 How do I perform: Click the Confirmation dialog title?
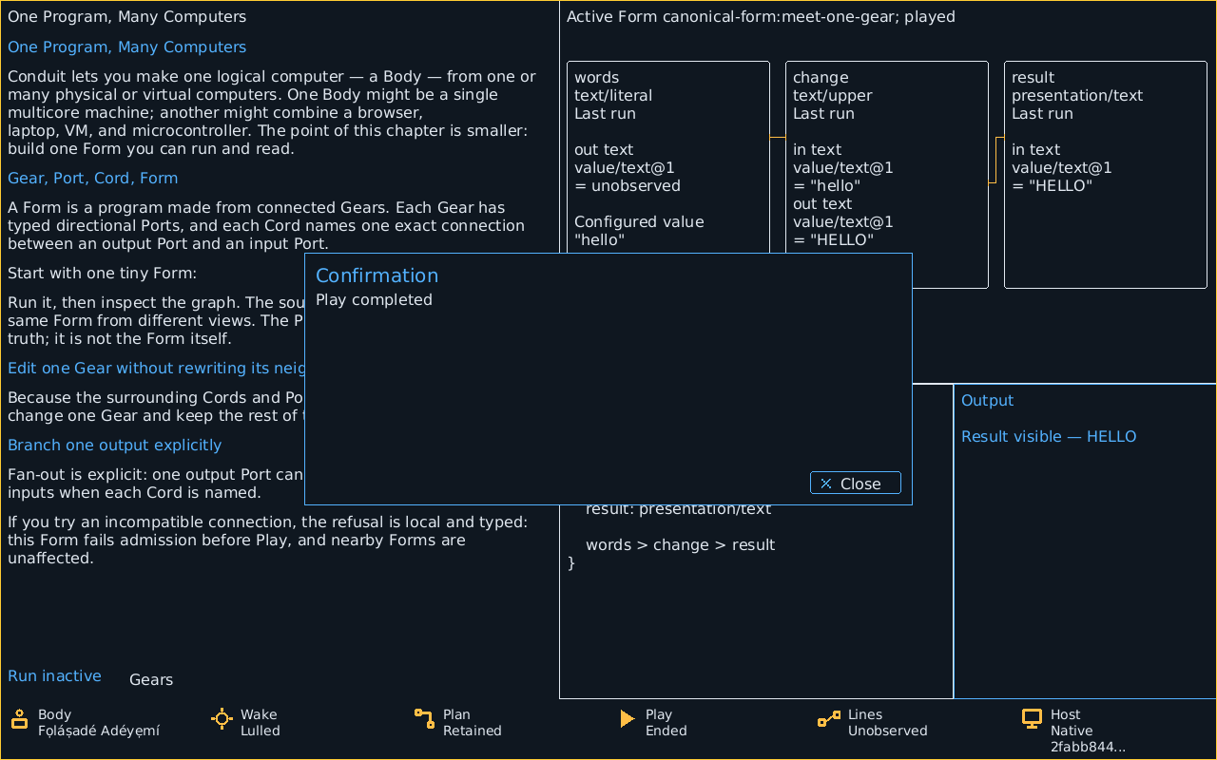pos(377,275)
